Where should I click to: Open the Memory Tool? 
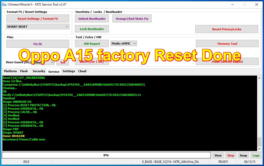pos(227,44)
